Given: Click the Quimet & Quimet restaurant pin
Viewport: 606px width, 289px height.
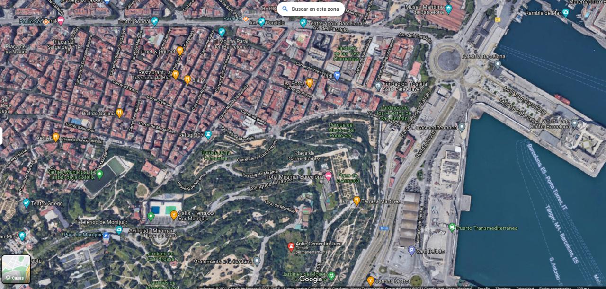Looking at the screenshot, I should click(180, 51).
